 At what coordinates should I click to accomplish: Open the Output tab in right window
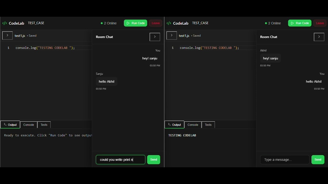175,125
